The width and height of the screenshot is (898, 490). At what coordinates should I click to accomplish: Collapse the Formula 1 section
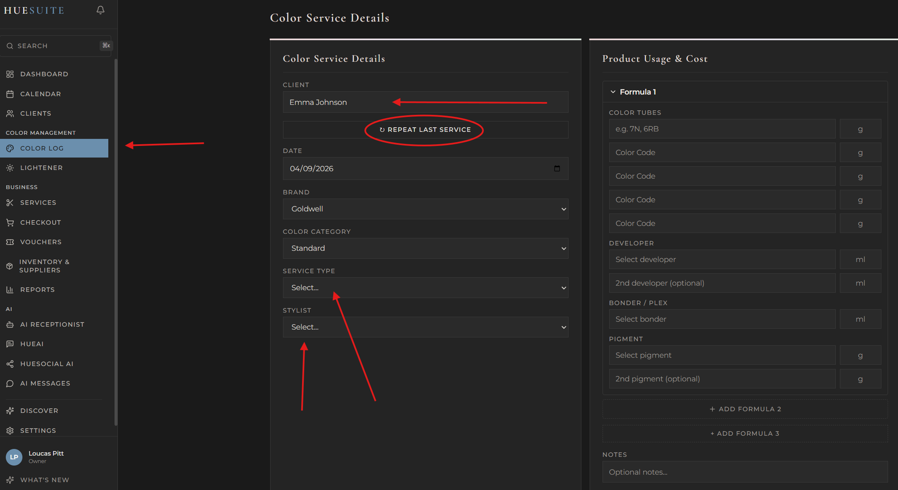pos(613,92)
